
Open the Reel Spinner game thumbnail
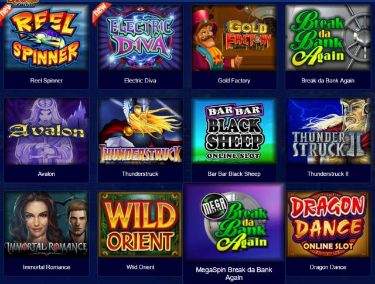point(46,38)
